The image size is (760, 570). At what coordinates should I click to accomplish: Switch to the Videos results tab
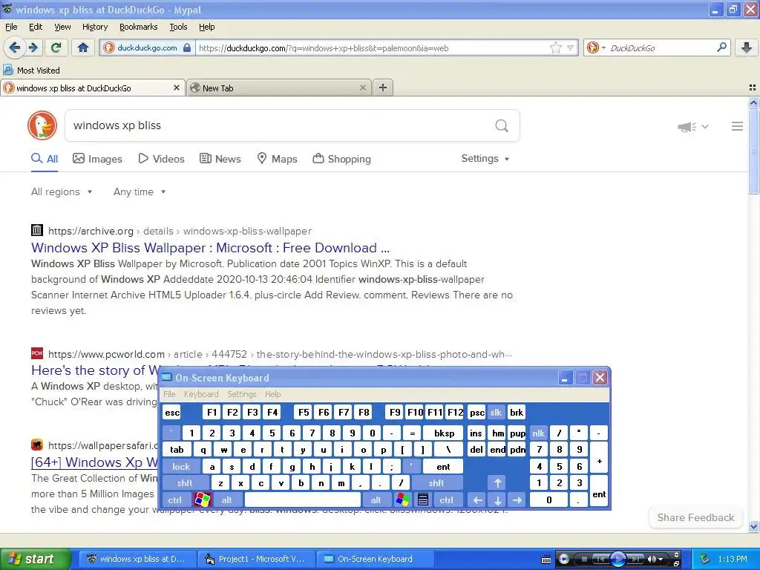click(x=161, y=159)
